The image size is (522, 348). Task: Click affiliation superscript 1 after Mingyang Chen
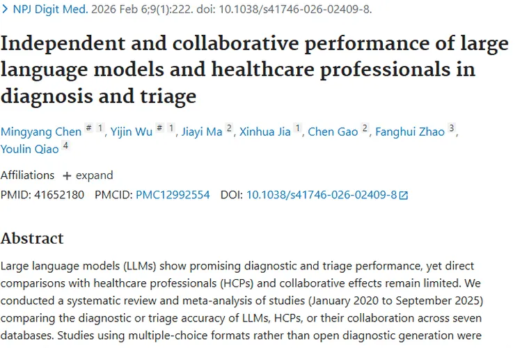tap(100, 129)
